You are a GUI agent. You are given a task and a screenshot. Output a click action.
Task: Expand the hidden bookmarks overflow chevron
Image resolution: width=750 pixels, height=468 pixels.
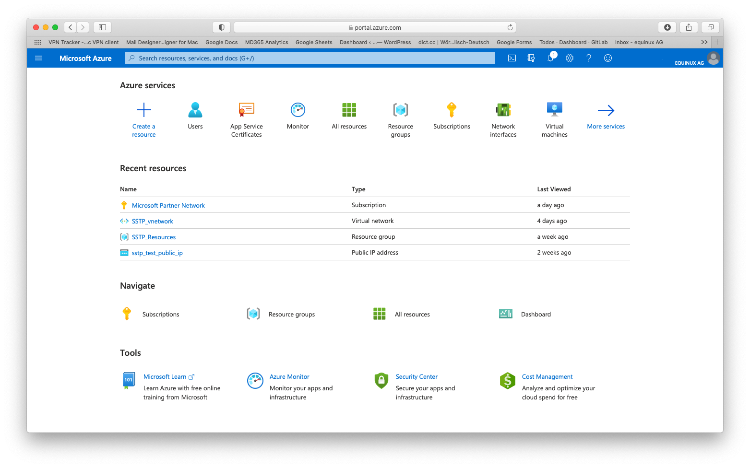coord(704,42)
